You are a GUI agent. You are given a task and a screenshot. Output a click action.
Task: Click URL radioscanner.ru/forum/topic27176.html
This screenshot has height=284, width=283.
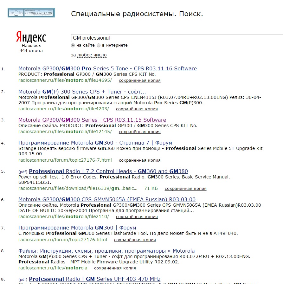click(x=63, y=240)
